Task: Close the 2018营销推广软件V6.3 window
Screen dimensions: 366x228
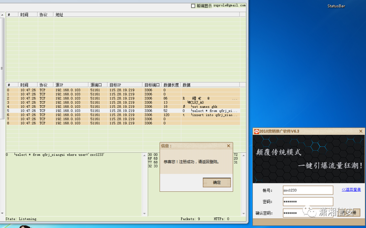Action: click(x=361, y=131)
